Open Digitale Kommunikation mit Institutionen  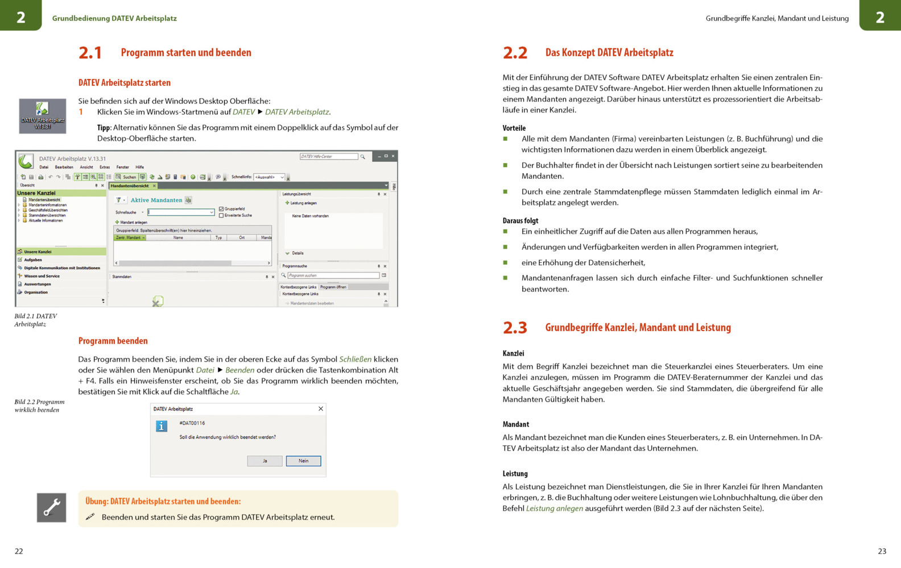[x=61, y=268]
